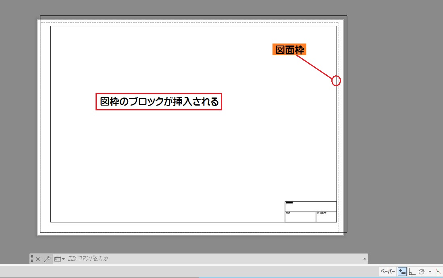The height and width of the screenshot is (278, 443).
Task: Open recent commands dropdown on command line
Action: (x=59, y=259)
